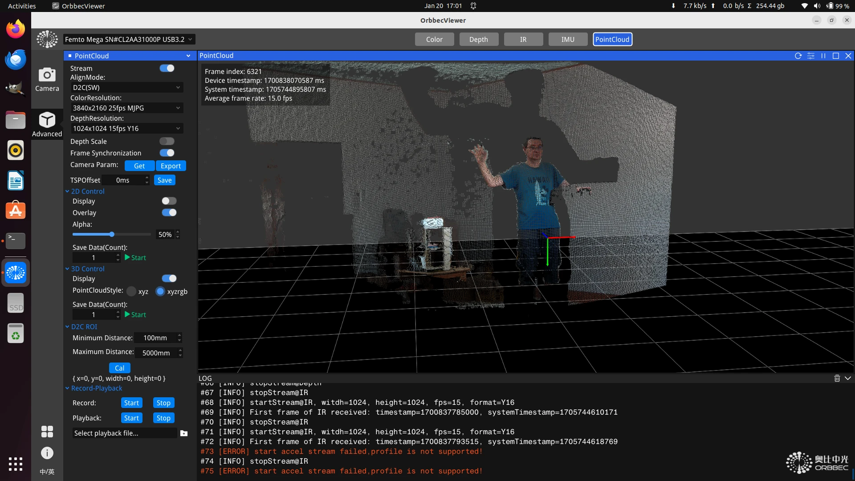Viewport: 855px width, 481px height.
Task: Stop playback
Action: [x=163, y=418]
